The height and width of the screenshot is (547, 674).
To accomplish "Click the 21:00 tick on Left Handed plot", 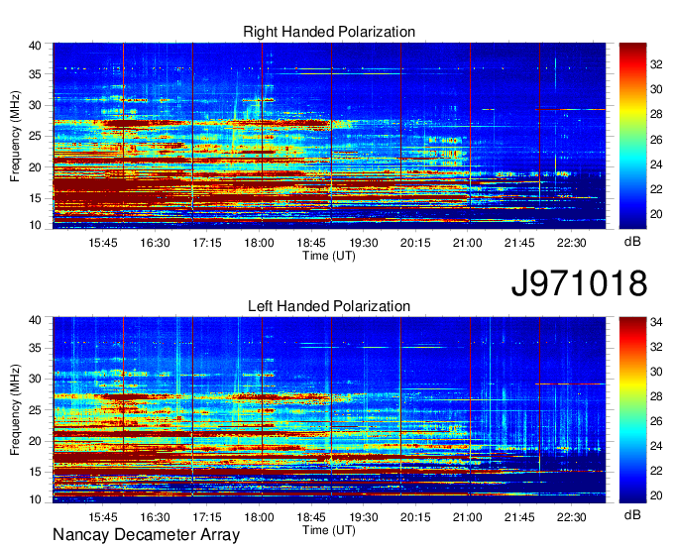I will click(467, 517).
